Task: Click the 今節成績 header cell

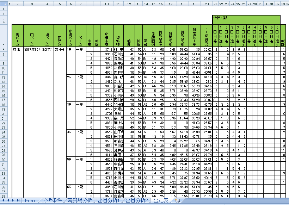Action: pos(246,19)
